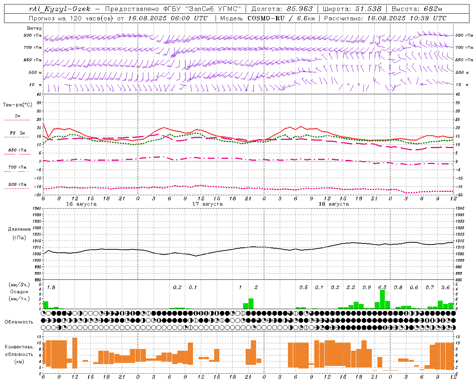Click the 2.2 precipitation total
Screen dimensions: 475x380
(x=351, y=288)
